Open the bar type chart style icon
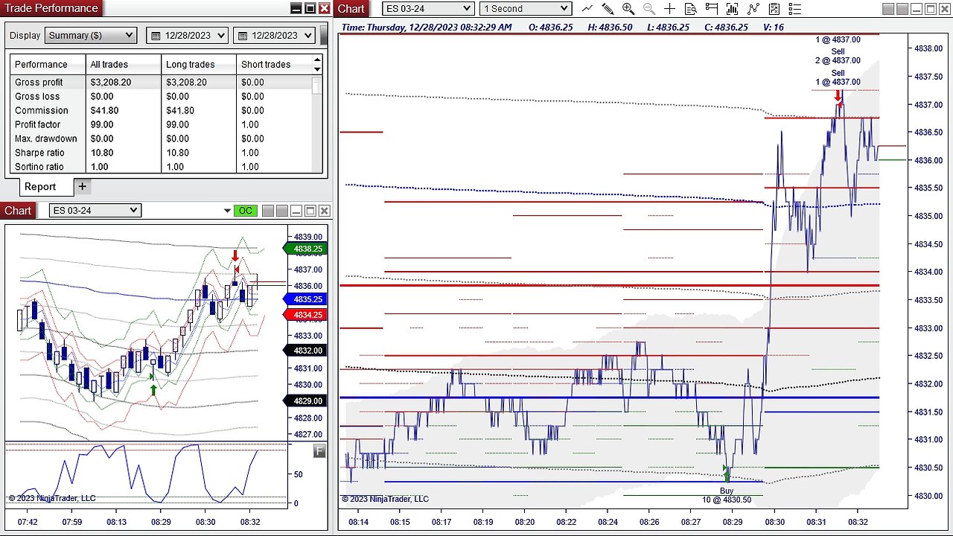The width and height of the screenshot is (953, 536). click(587, 9)
